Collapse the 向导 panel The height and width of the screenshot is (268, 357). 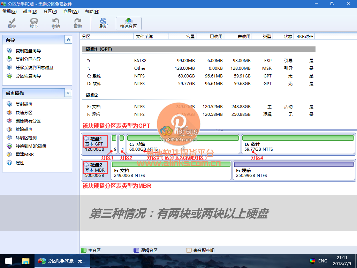68,40
